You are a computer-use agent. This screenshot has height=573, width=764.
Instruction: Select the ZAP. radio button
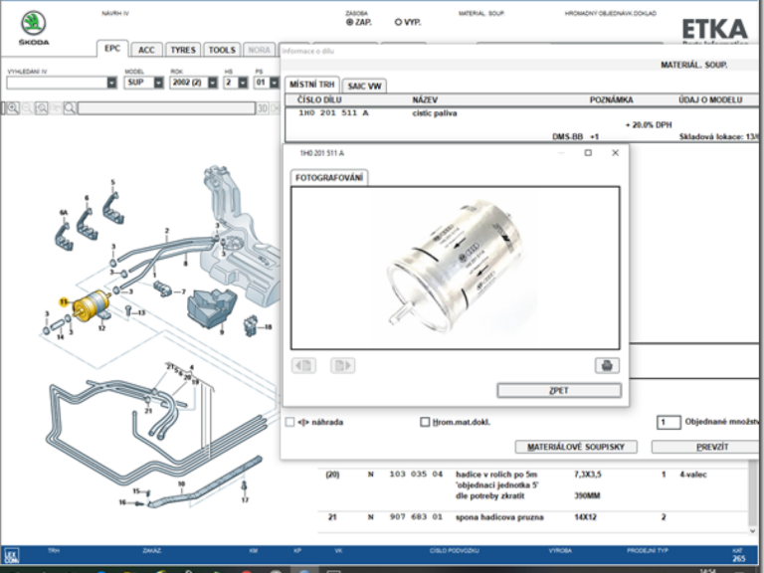click(349, 21)
